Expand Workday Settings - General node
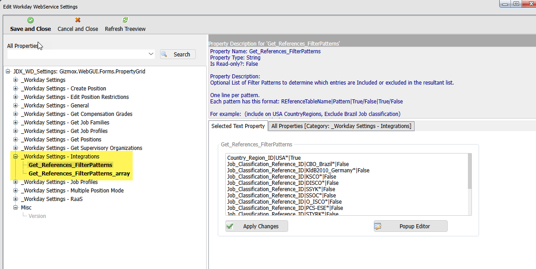 click(15, 106)
